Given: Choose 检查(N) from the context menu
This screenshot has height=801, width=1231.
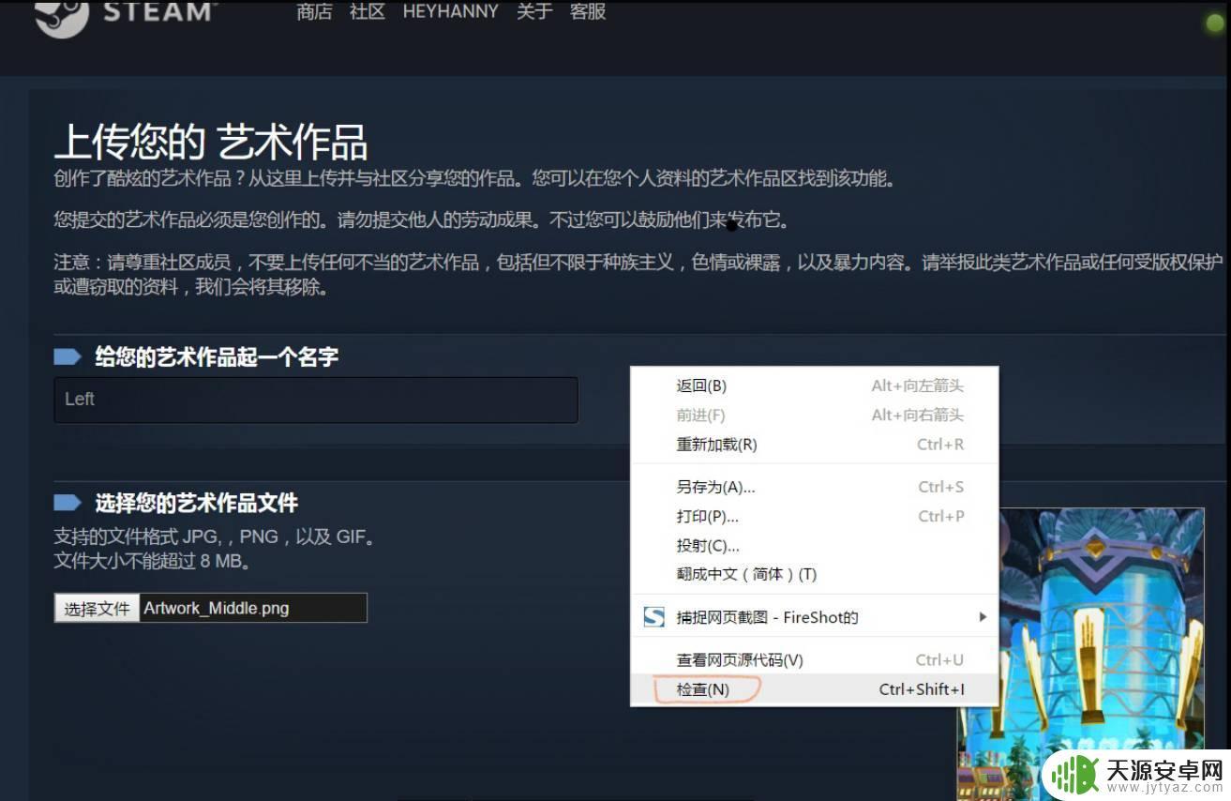Looking at the screenshot, I should [x=814, y=689].
